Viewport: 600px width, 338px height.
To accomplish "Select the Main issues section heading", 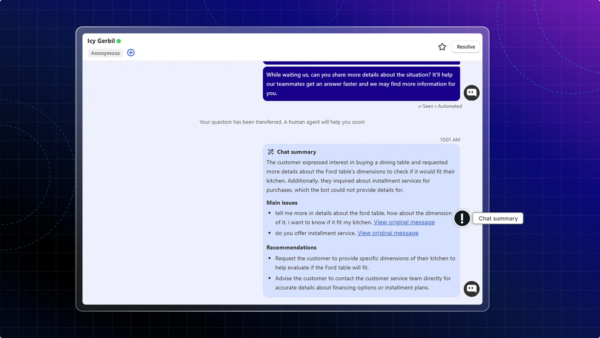I will pos(282,202).
